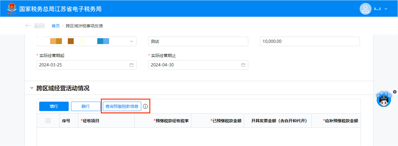Viewport: 398px width, 146px height.
Task: Click the 跨区域涉税事项反馈 breadcrumb item
Action: 84,26
